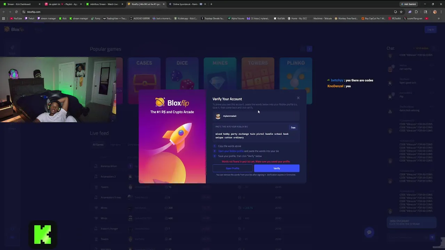Open the PLINKO game card
Screen dimensions: 445x250
[296, 81]
